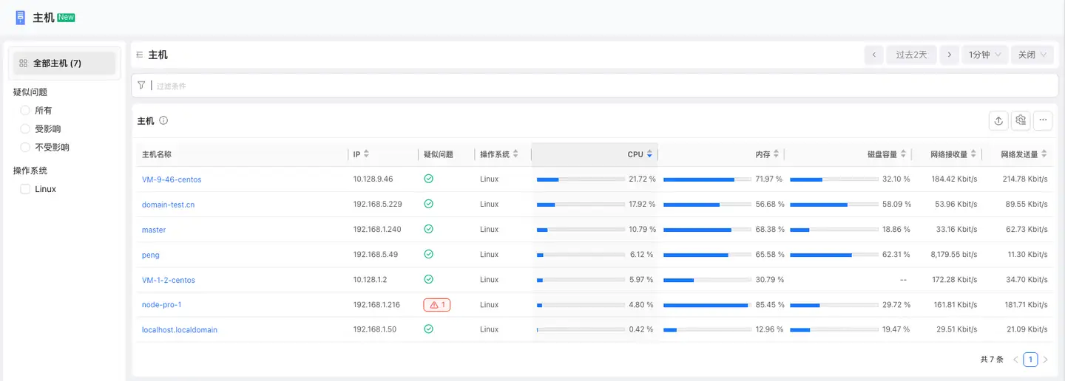
Task: Go to the previous time range arrow
Action: pos(873,55)
